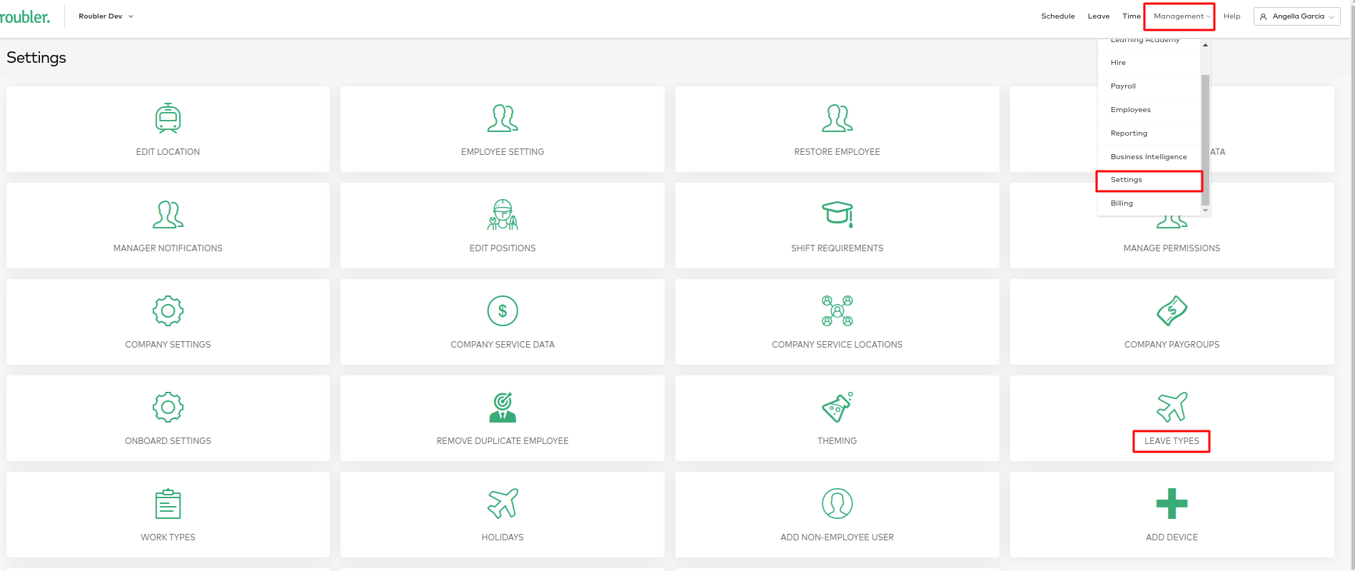The height and width of the screenshot is (571, 1355).
Task: Open Company Service Locations network icon
Action: point(837,311)
